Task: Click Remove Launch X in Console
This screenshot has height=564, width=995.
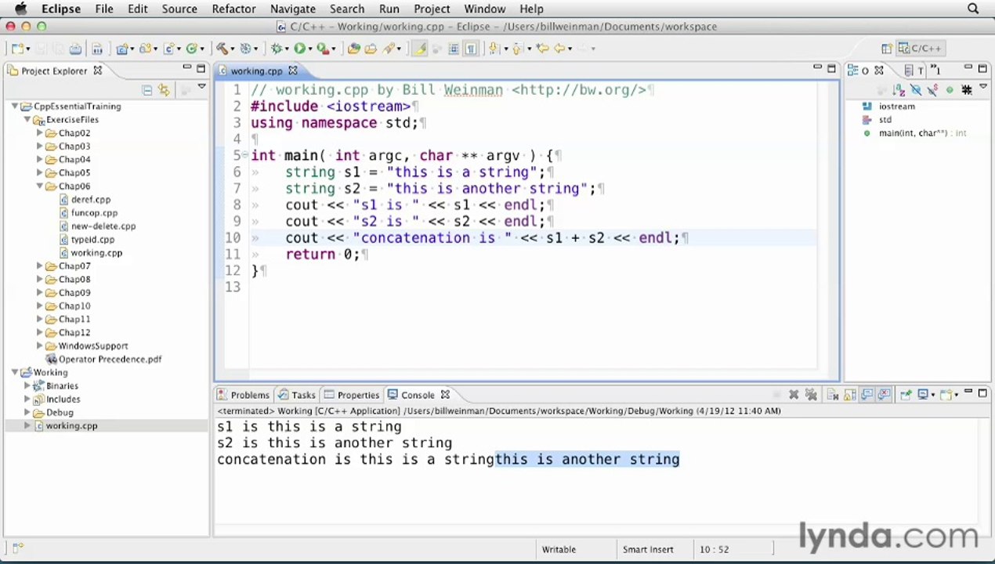Action: pos(794,395)
